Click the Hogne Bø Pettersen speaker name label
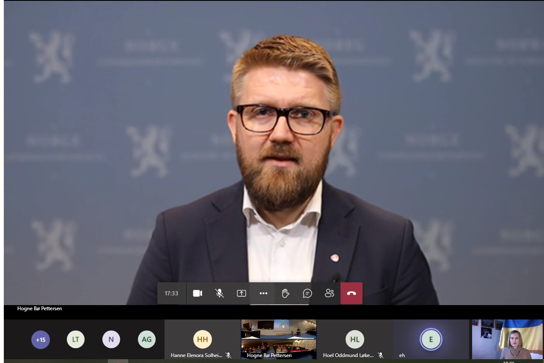544x363 pixels. point(40,308)
